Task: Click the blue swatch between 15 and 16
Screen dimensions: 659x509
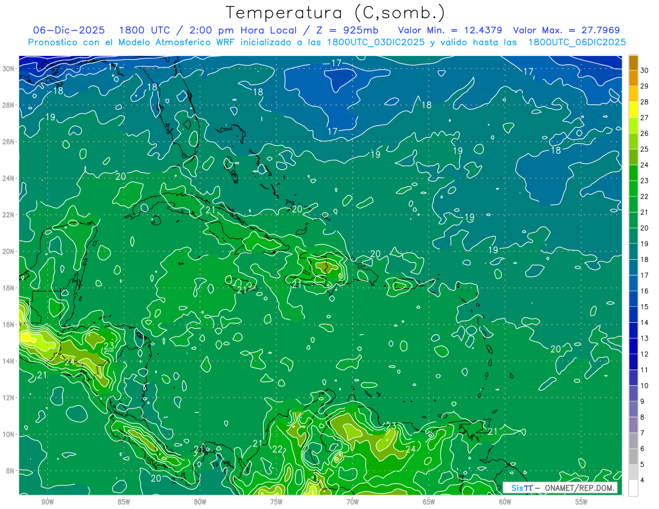Action: (x=634, y=299)
